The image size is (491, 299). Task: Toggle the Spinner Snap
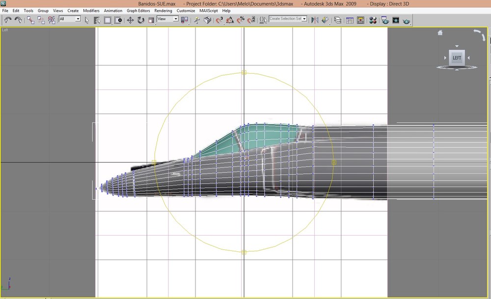(x=251, y=20)
